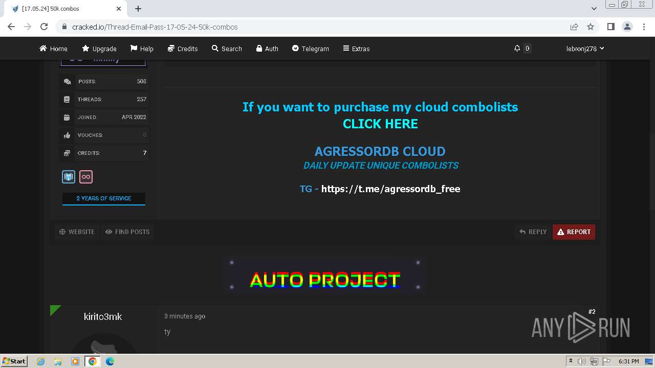The image size is (655, 368).
Task: Open the t.me/agressordb_free link
Action: click(x=390, y=189)
